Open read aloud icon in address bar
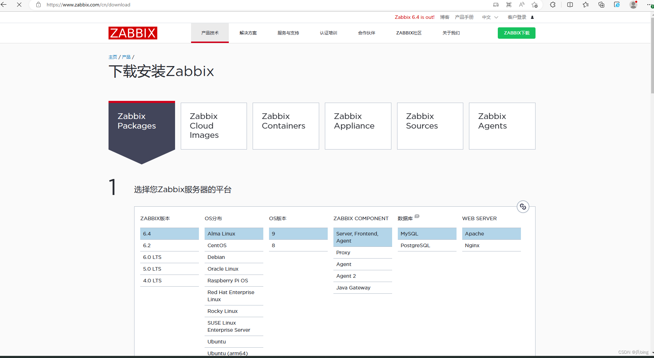Viewport: 654px width, 358px height. [522, 5]
